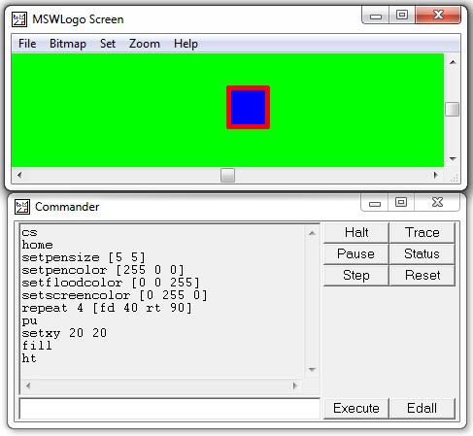473x436 pixels.
Task: Click the Pause button
Action: [356, 253]
